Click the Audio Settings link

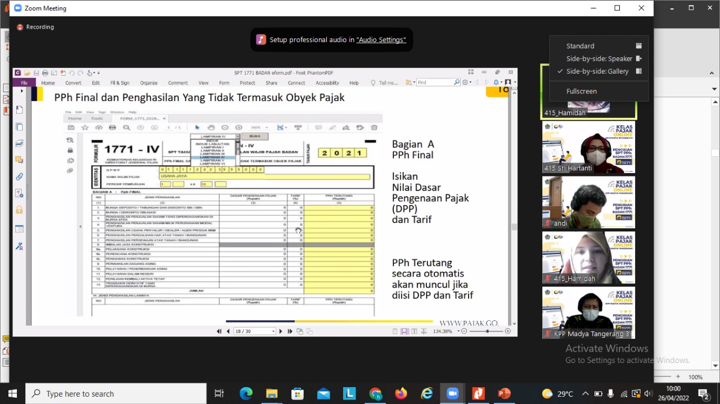point(381,40)
